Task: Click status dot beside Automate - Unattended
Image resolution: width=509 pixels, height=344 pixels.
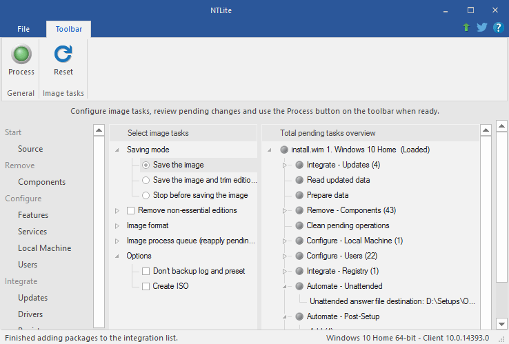Action: click(x=299, y=286)
